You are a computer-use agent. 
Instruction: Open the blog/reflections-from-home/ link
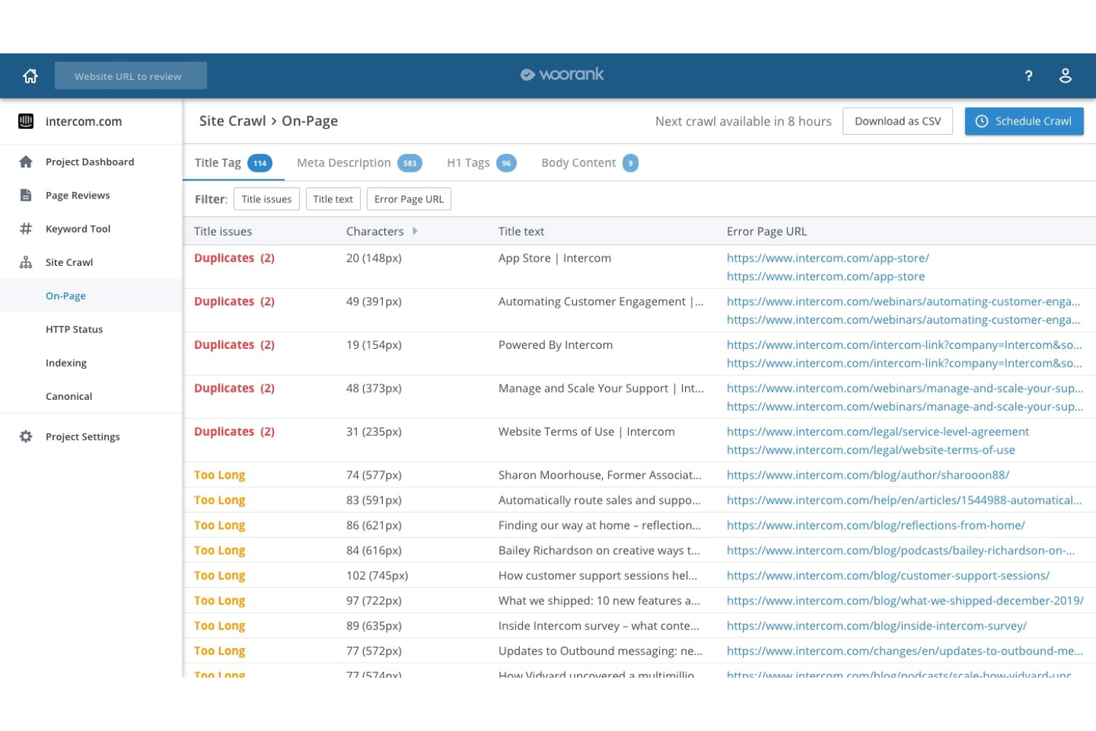[x=876, y=526]
